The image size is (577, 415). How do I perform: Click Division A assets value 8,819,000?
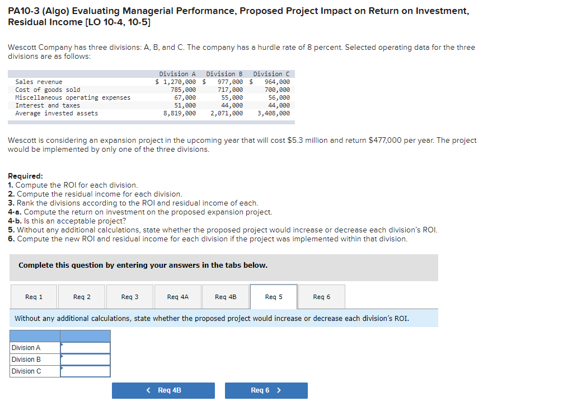[180, 114]
